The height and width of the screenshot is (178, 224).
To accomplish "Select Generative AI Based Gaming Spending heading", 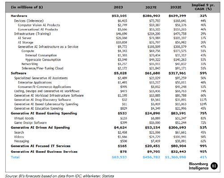I will pos(44,113).
